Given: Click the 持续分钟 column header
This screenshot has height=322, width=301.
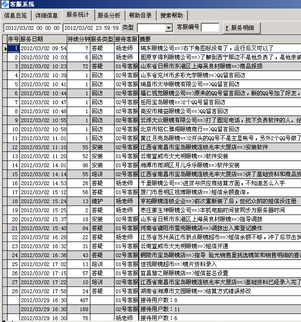Looking at the screenshot, I should click(78, 39).
